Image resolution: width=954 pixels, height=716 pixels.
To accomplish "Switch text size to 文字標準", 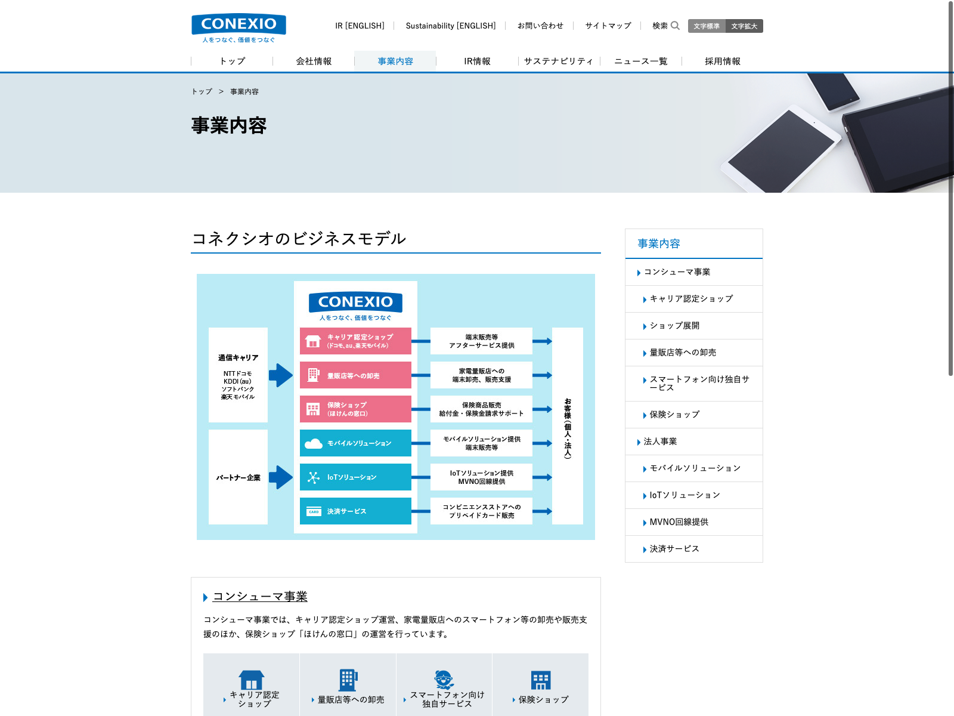I will click(707, 26).
